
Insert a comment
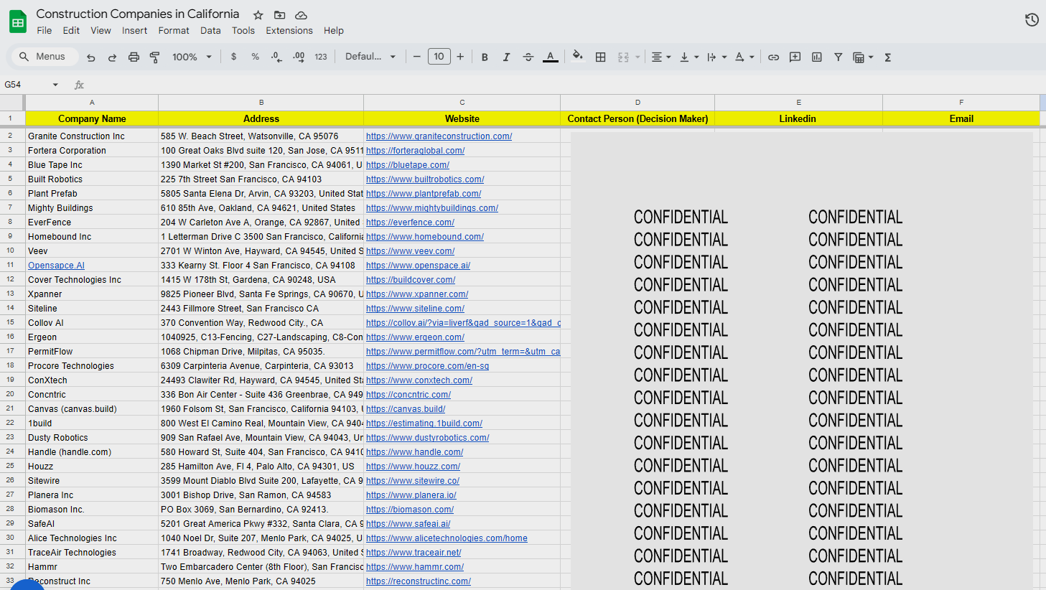pos(795,57)
